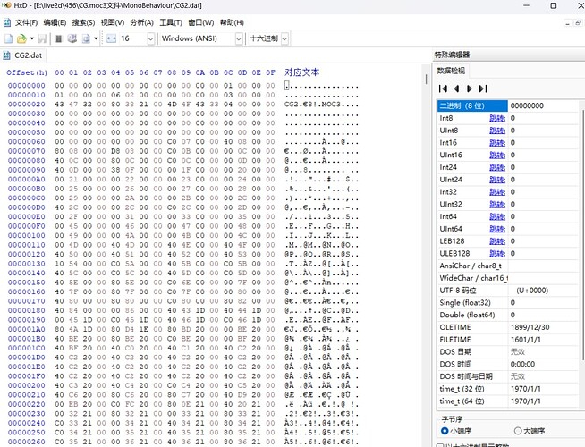Viewport: 585px width, 447px height.
Task: Click 跳转 link for UInt16
Action: click(x=497, y=155)
